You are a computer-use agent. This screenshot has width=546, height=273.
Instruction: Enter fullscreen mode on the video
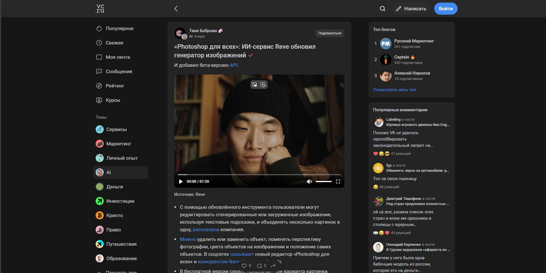coord(338,182)
